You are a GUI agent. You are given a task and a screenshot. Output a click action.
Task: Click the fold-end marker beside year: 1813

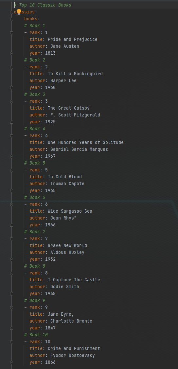11,53
